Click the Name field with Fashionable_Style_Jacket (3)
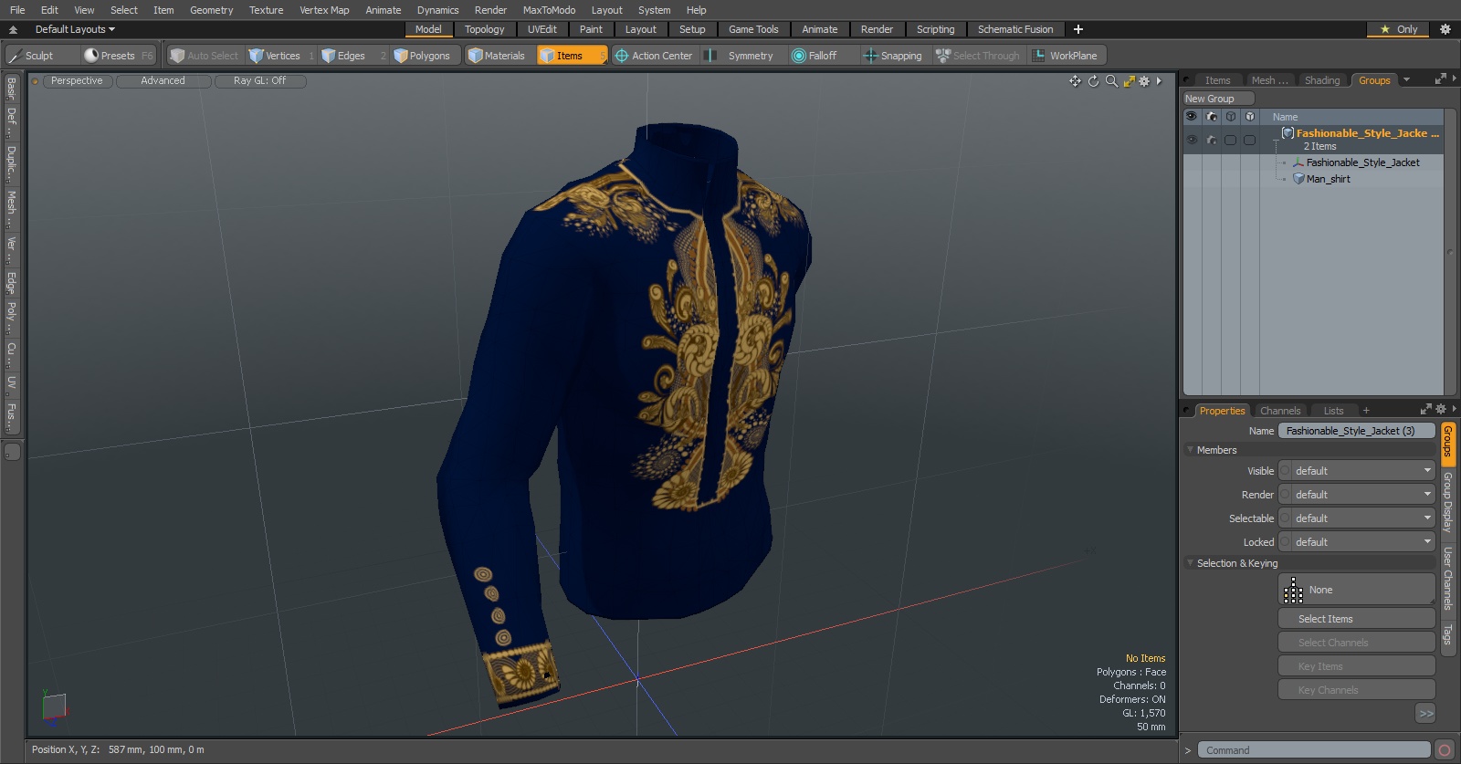 [1357, 431]
